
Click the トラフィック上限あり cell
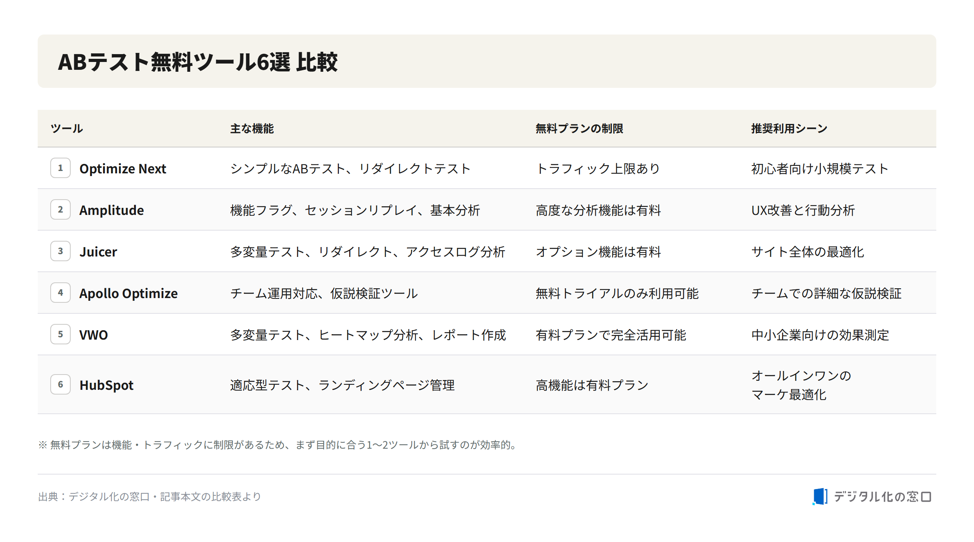[598, 169]
